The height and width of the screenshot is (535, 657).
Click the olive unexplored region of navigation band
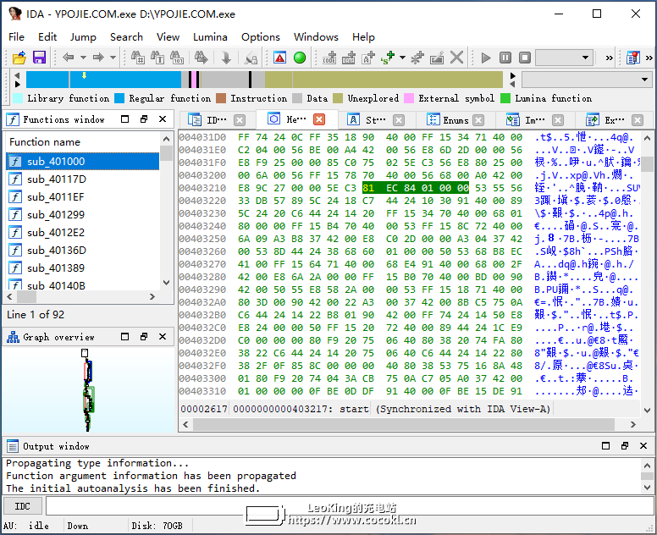(384, 80)
